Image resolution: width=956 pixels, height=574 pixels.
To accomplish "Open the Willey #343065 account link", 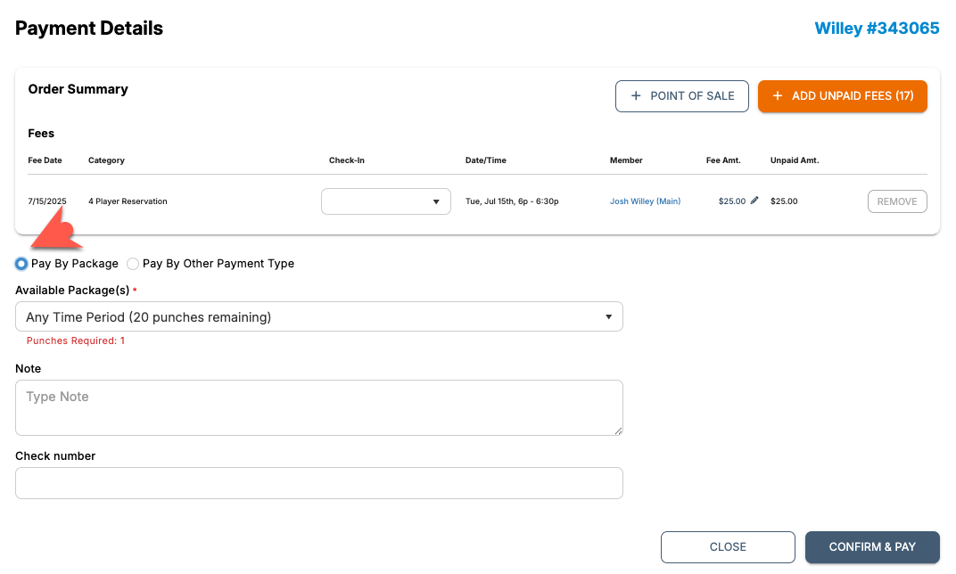I will [x=877, y=29].
